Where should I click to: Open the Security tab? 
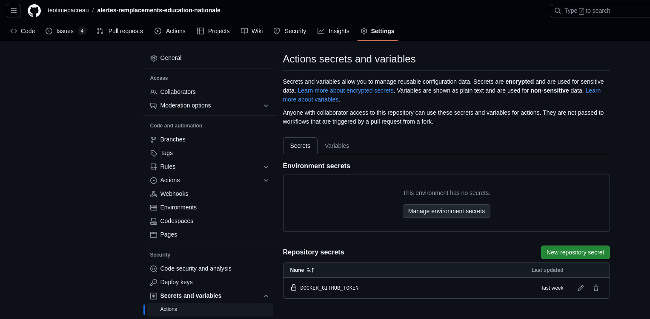click(x=290, y=31)
